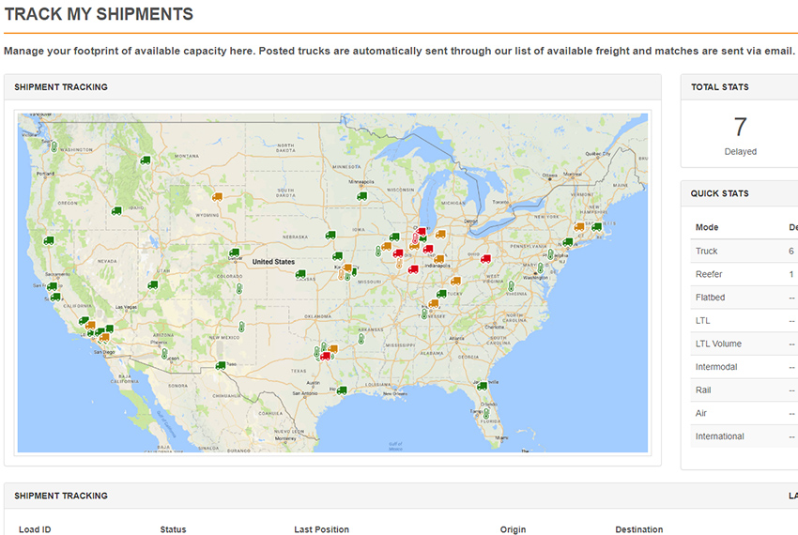Select the green truck marker at Denver
Screen dimensions: 798x535
pyautogui.click(x=234, y=252)
